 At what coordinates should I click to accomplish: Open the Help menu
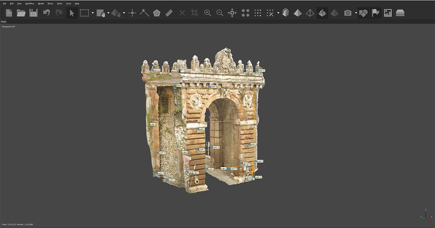coord(77,3)
